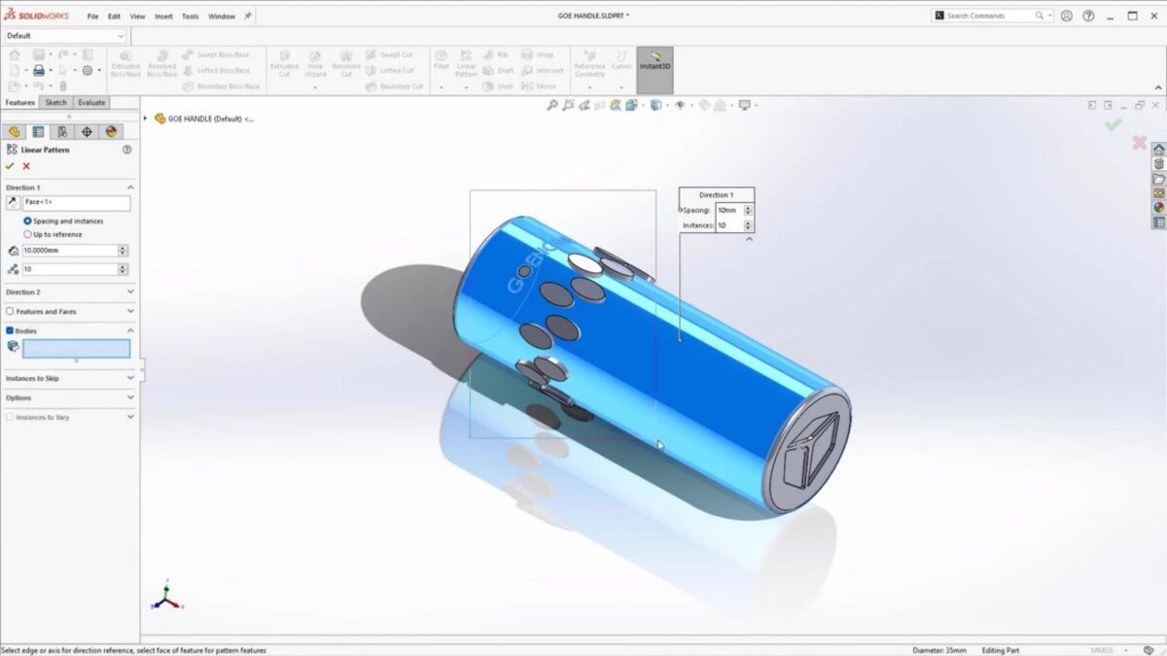Confirm with graphics-area green checkmark

point(1114,123)
